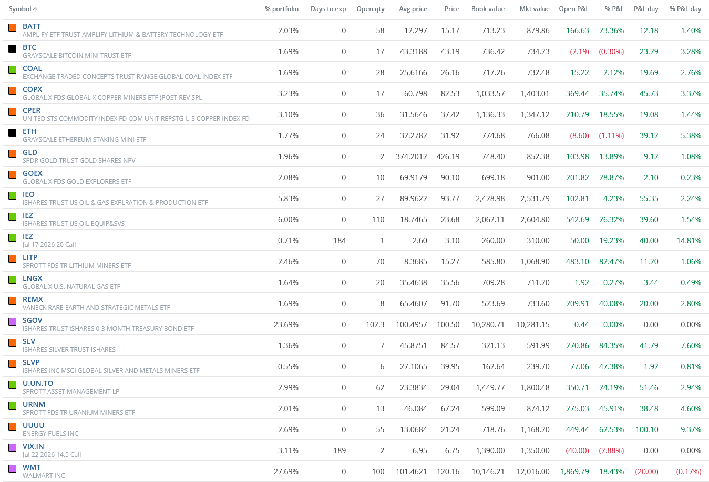Open the COPX symbol link
This screenshot has height=482, width=709.
click(32, 89)
